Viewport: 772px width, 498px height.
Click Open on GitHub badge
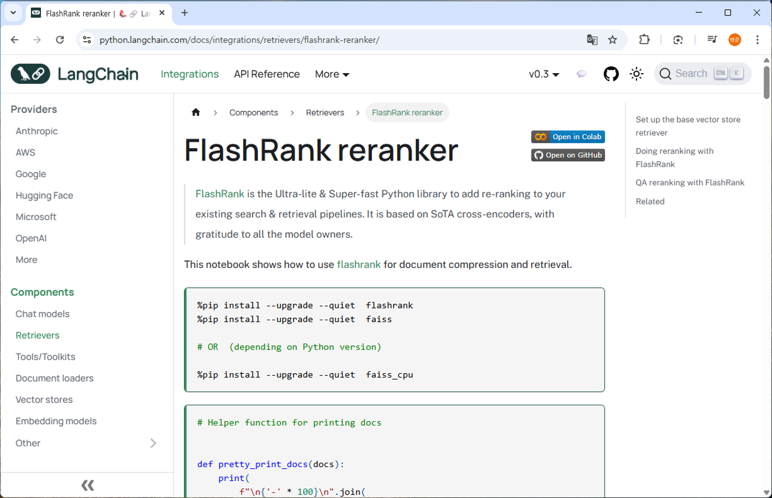568,155
